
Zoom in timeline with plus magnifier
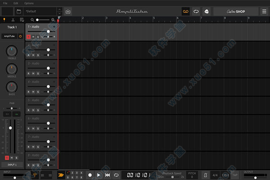pyautogui.click(x=53, y=20)
